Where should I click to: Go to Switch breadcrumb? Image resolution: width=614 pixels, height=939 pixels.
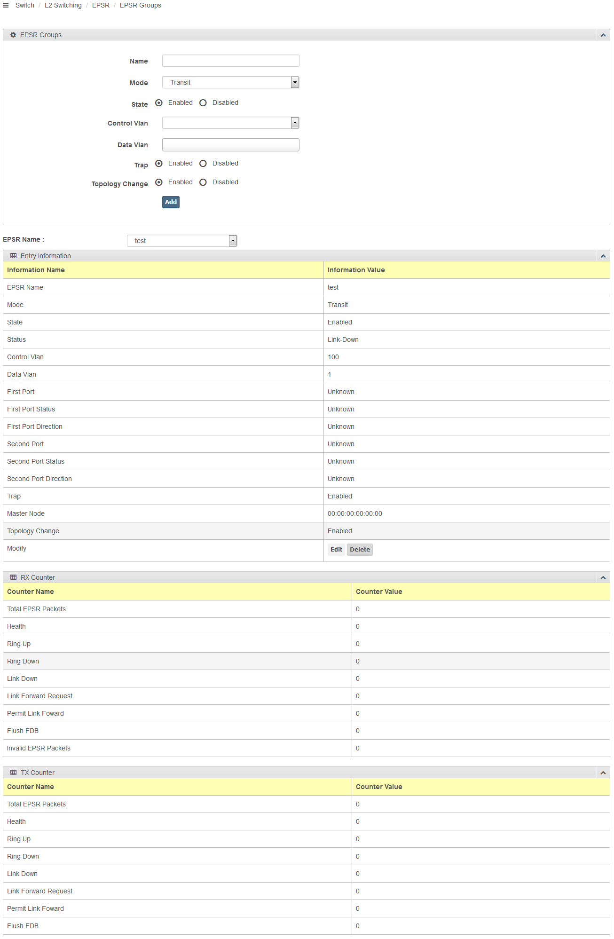pos(25,5)
